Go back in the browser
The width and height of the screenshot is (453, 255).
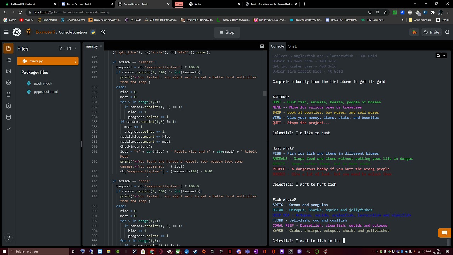(x=5, y=12)
